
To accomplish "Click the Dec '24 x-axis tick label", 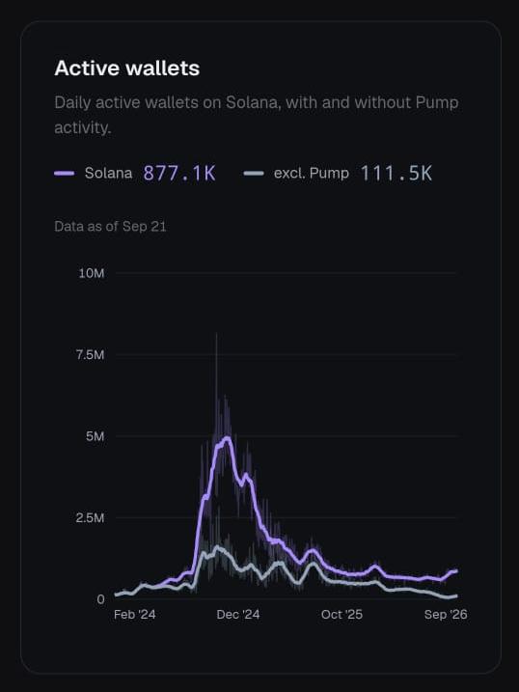I will tap(238, 615).
